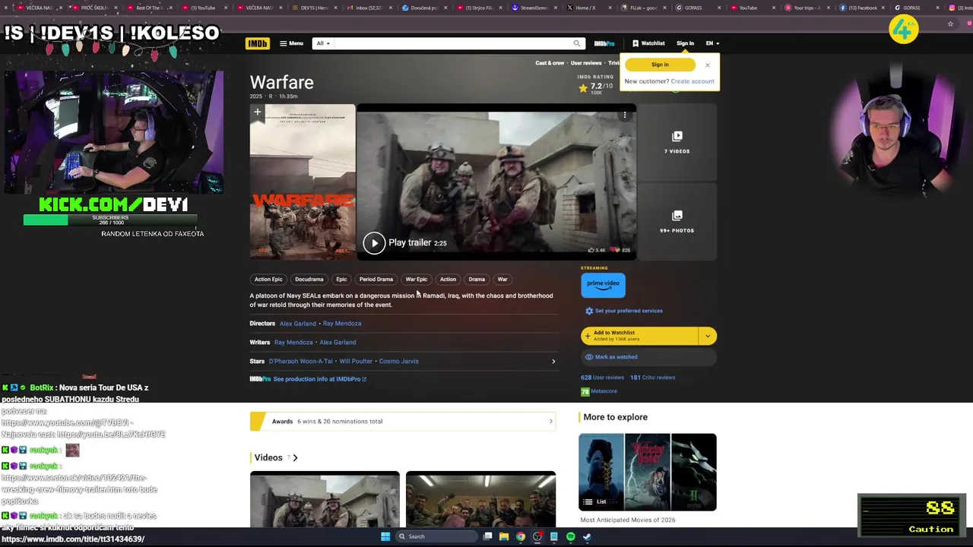This screenshot has height=547, width=973.
Task: Open the Windows Start menu
Action: 385,536
